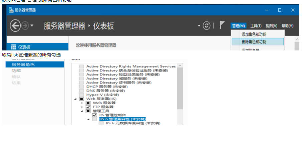Toggle the 管理工具 checkbox

(x=88, y=111)
